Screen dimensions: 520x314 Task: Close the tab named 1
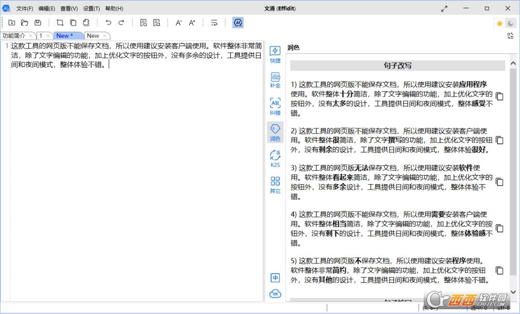[48, 36]
